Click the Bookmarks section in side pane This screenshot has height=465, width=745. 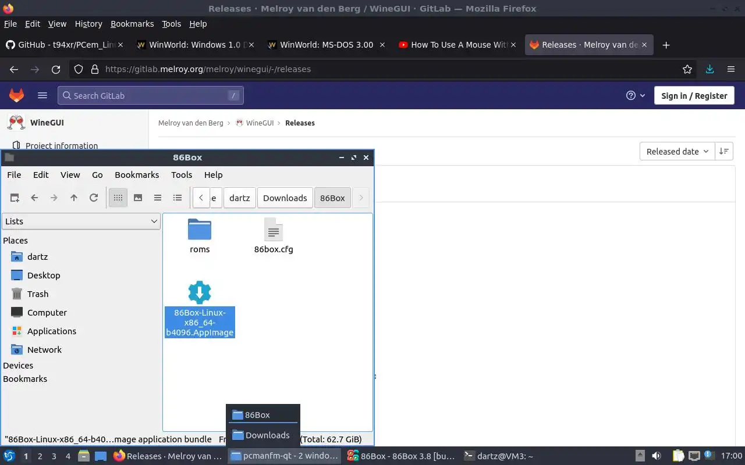click(25, 378)
